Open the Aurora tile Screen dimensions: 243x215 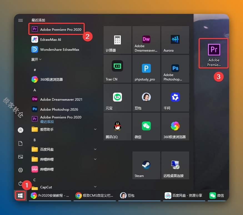[x=175, y=40]
